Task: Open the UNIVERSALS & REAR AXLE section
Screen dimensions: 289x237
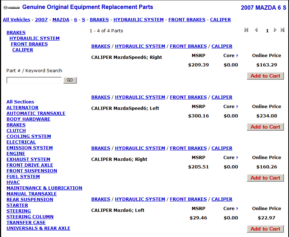Action: [38, 228]
